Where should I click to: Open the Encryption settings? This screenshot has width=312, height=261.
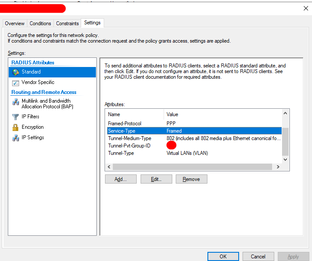coord(33,127)
